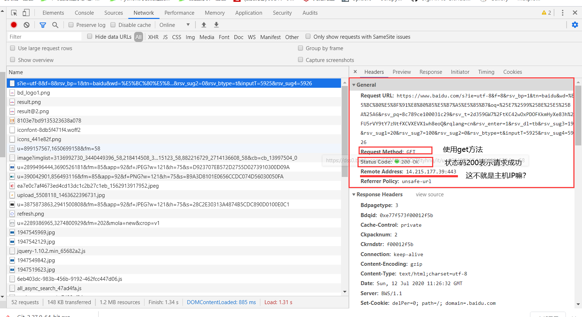The width and height of the screenshot is (582, 317).
Task: Click icon of 8103e7bd9135323638a078 request
Action: point(12,121)
